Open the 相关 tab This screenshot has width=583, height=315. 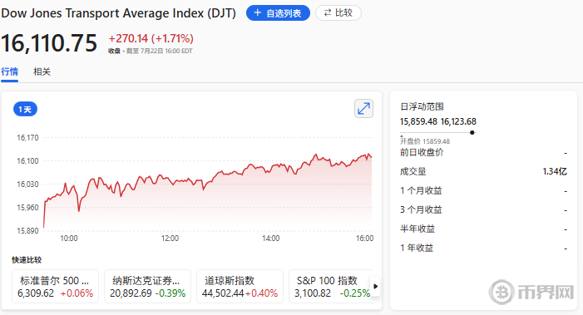[x=42, y=71]
